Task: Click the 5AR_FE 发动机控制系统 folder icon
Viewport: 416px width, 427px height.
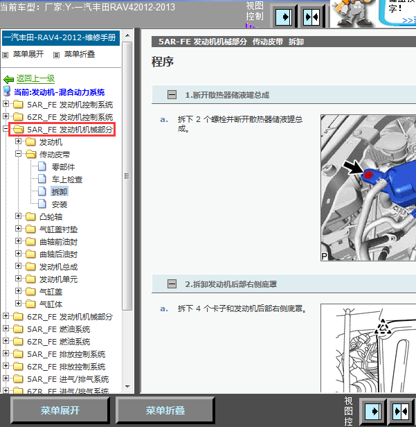Action: coord(18,104)
